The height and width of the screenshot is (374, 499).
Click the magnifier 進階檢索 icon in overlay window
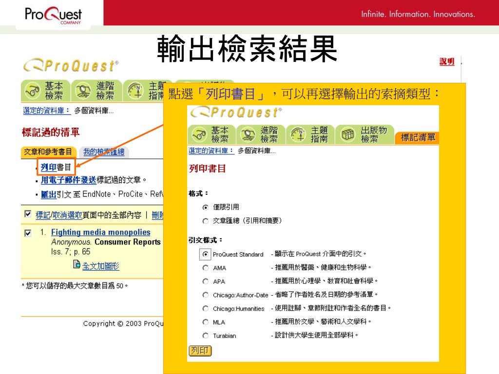tap(248, 135)
